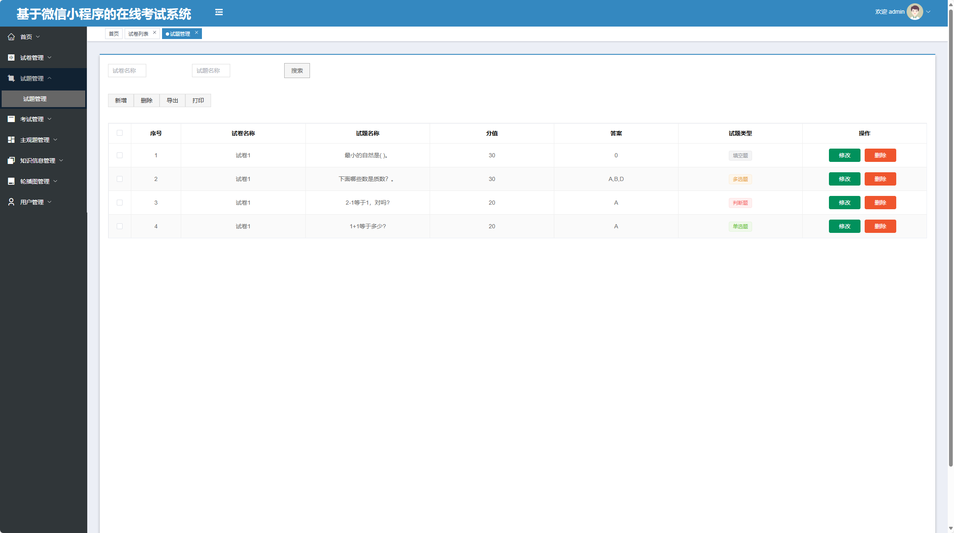This screenshot has height=533, width=954.
Task: Click 修改 for the 填空题 row
Action: pyautogui.click(x=844, y=155)
